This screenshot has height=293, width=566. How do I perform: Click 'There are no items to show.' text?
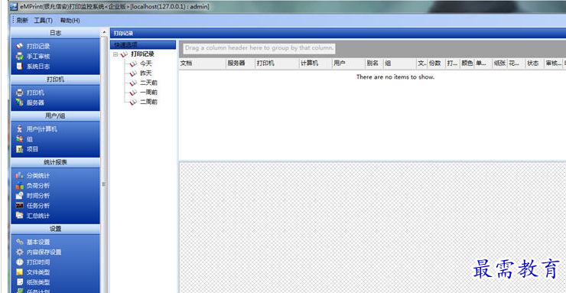coord(395,77)
